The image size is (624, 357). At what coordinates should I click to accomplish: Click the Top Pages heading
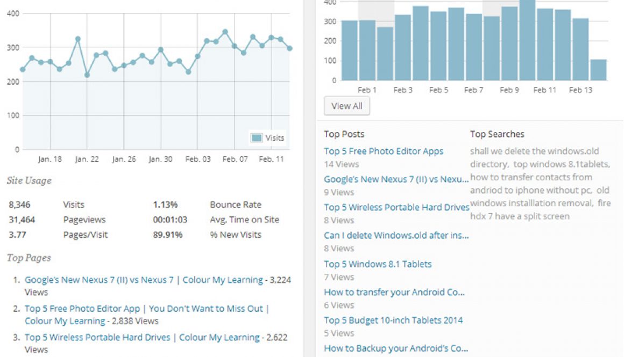coord(29,258)
